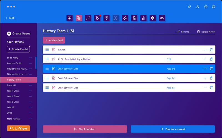Select Class 101 playlist
The height and width of the screenshot is (138, 222).
pyautogui.click(x=11, y=85)
